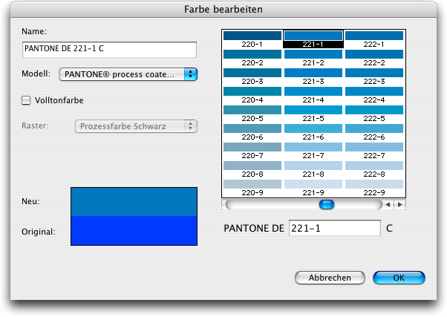
Task: Click the OK button
Action: click(399, 278)
